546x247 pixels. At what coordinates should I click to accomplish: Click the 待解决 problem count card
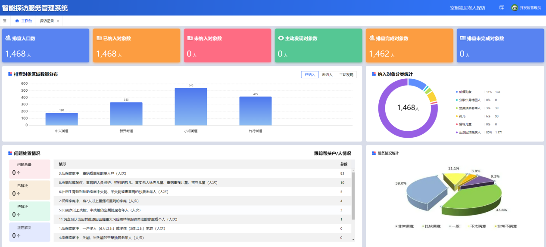(x=30, y=210)
